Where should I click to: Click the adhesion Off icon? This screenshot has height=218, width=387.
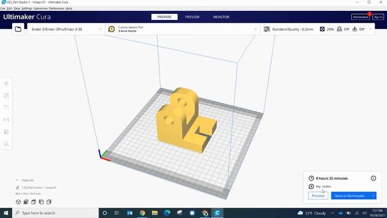coord(355,29)
